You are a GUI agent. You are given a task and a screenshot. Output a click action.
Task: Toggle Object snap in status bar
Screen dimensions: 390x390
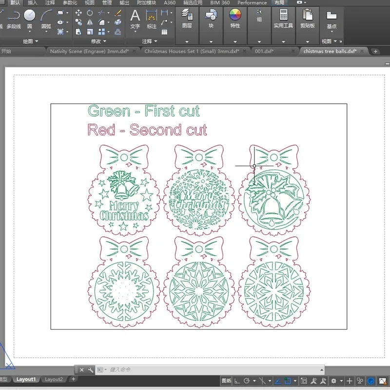click(x=288, y=381)
